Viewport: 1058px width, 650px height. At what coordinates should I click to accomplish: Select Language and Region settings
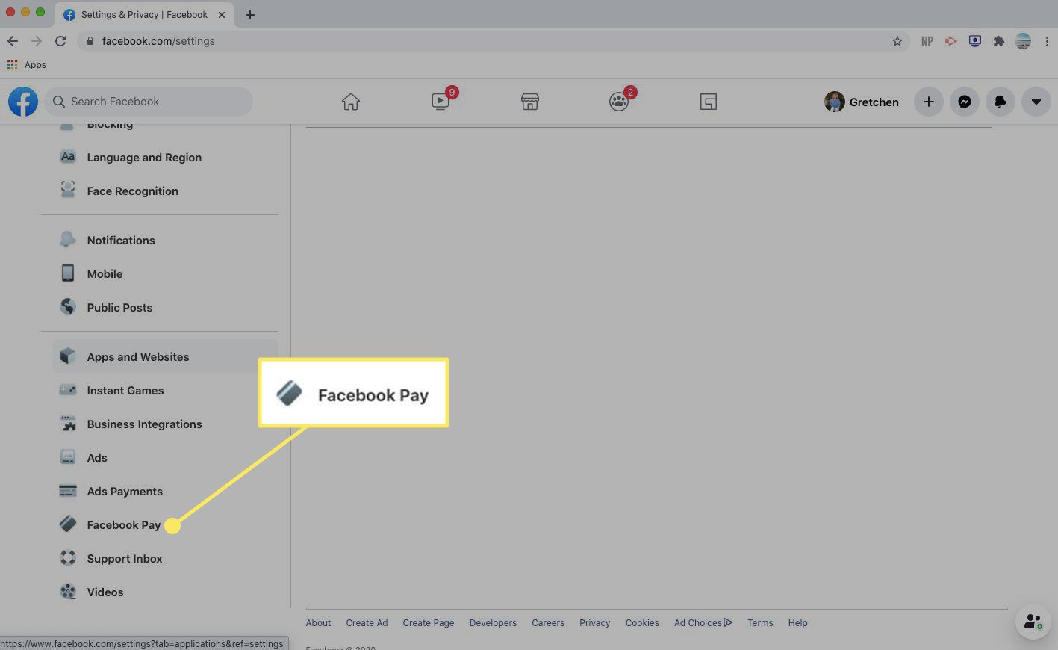(x=144, y=158)
